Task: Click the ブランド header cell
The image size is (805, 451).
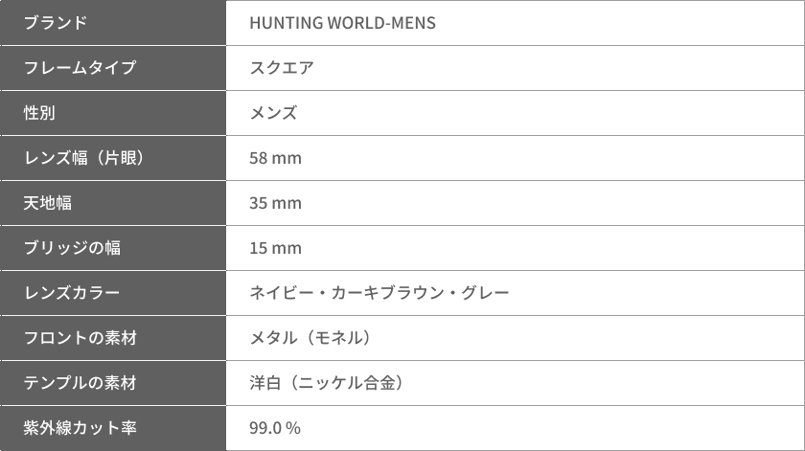Action: (113, 23)
